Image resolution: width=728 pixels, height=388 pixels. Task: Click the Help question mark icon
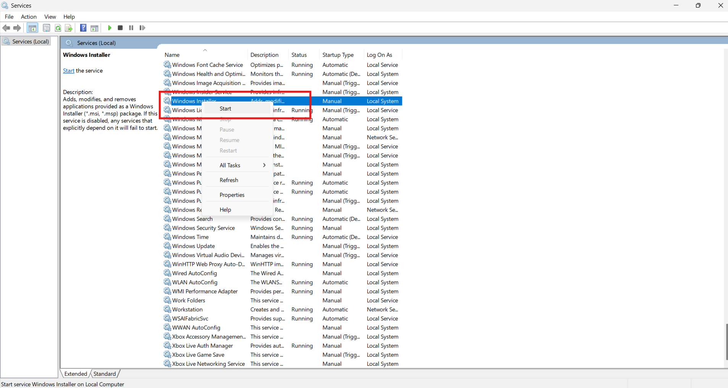[83, 27]
